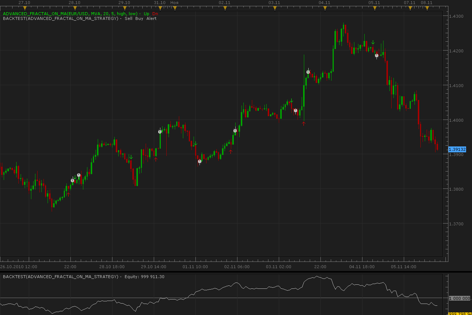Screen dimensions: 472x315
Task: Click the trade marker circle near the 1.4030 level
Action: (x=295, y=110)
